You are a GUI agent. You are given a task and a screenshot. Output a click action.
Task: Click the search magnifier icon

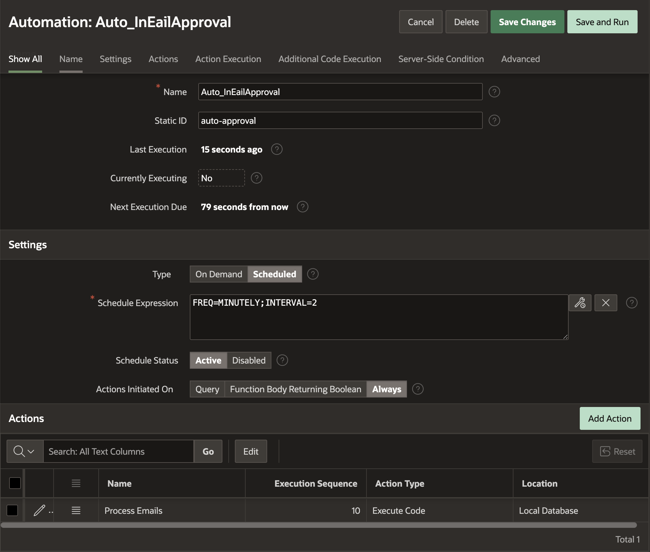pyautogui.click(x=18, y=451)
